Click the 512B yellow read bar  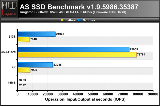pos(24,39)
